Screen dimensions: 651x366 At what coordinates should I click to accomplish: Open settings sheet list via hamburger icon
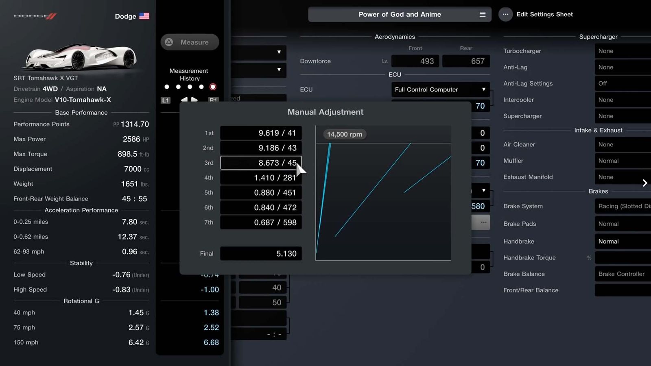[483, 14]
